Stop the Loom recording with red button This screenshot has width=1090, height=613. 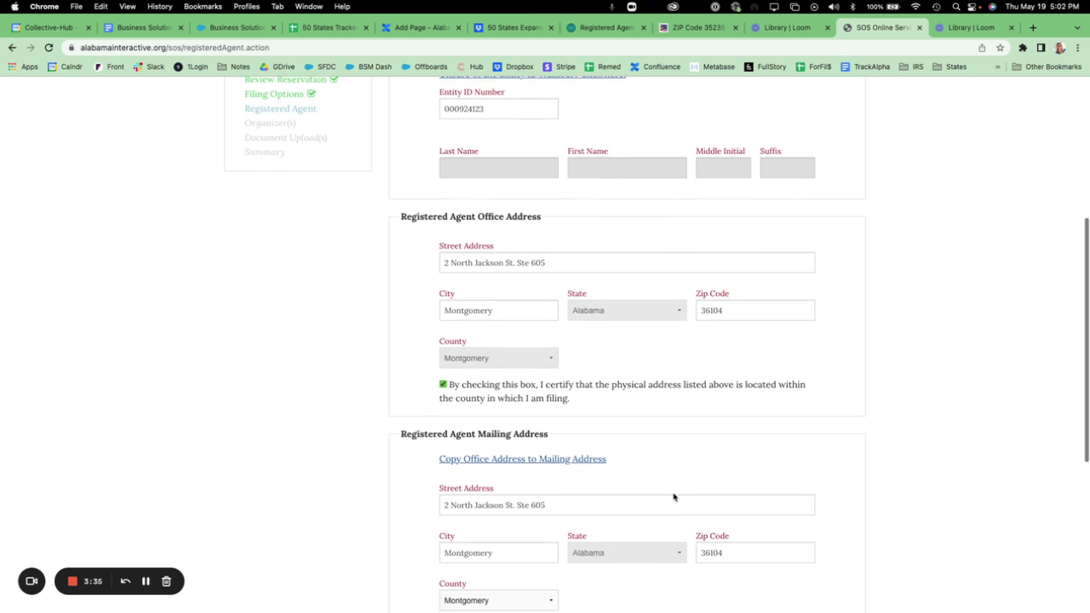pos(72,581)
